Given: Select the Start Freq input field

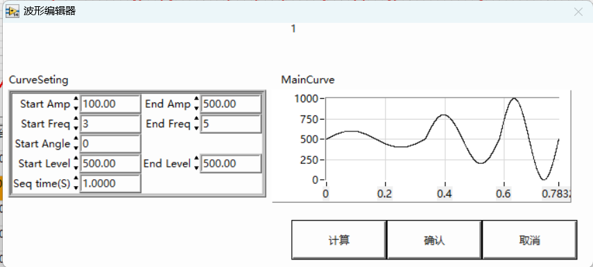Looking at the screenshot, I should pyautogui.click(x=110, y=124).
